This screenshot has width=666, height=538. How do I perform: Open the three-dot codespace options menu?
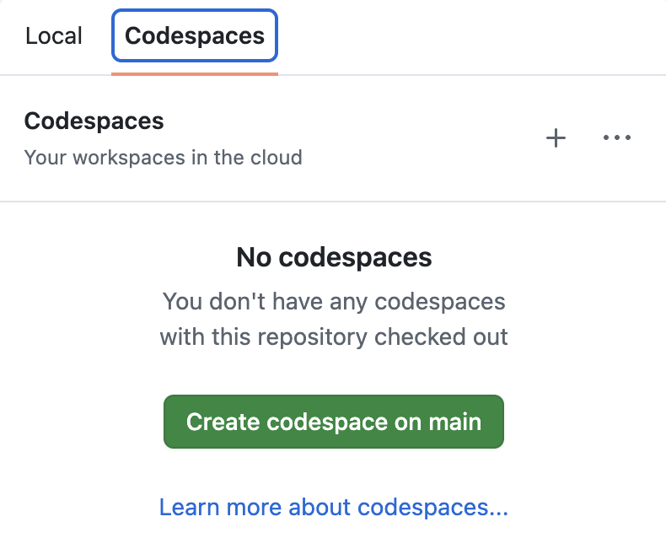pyautogui.click(x=617, y=137)
